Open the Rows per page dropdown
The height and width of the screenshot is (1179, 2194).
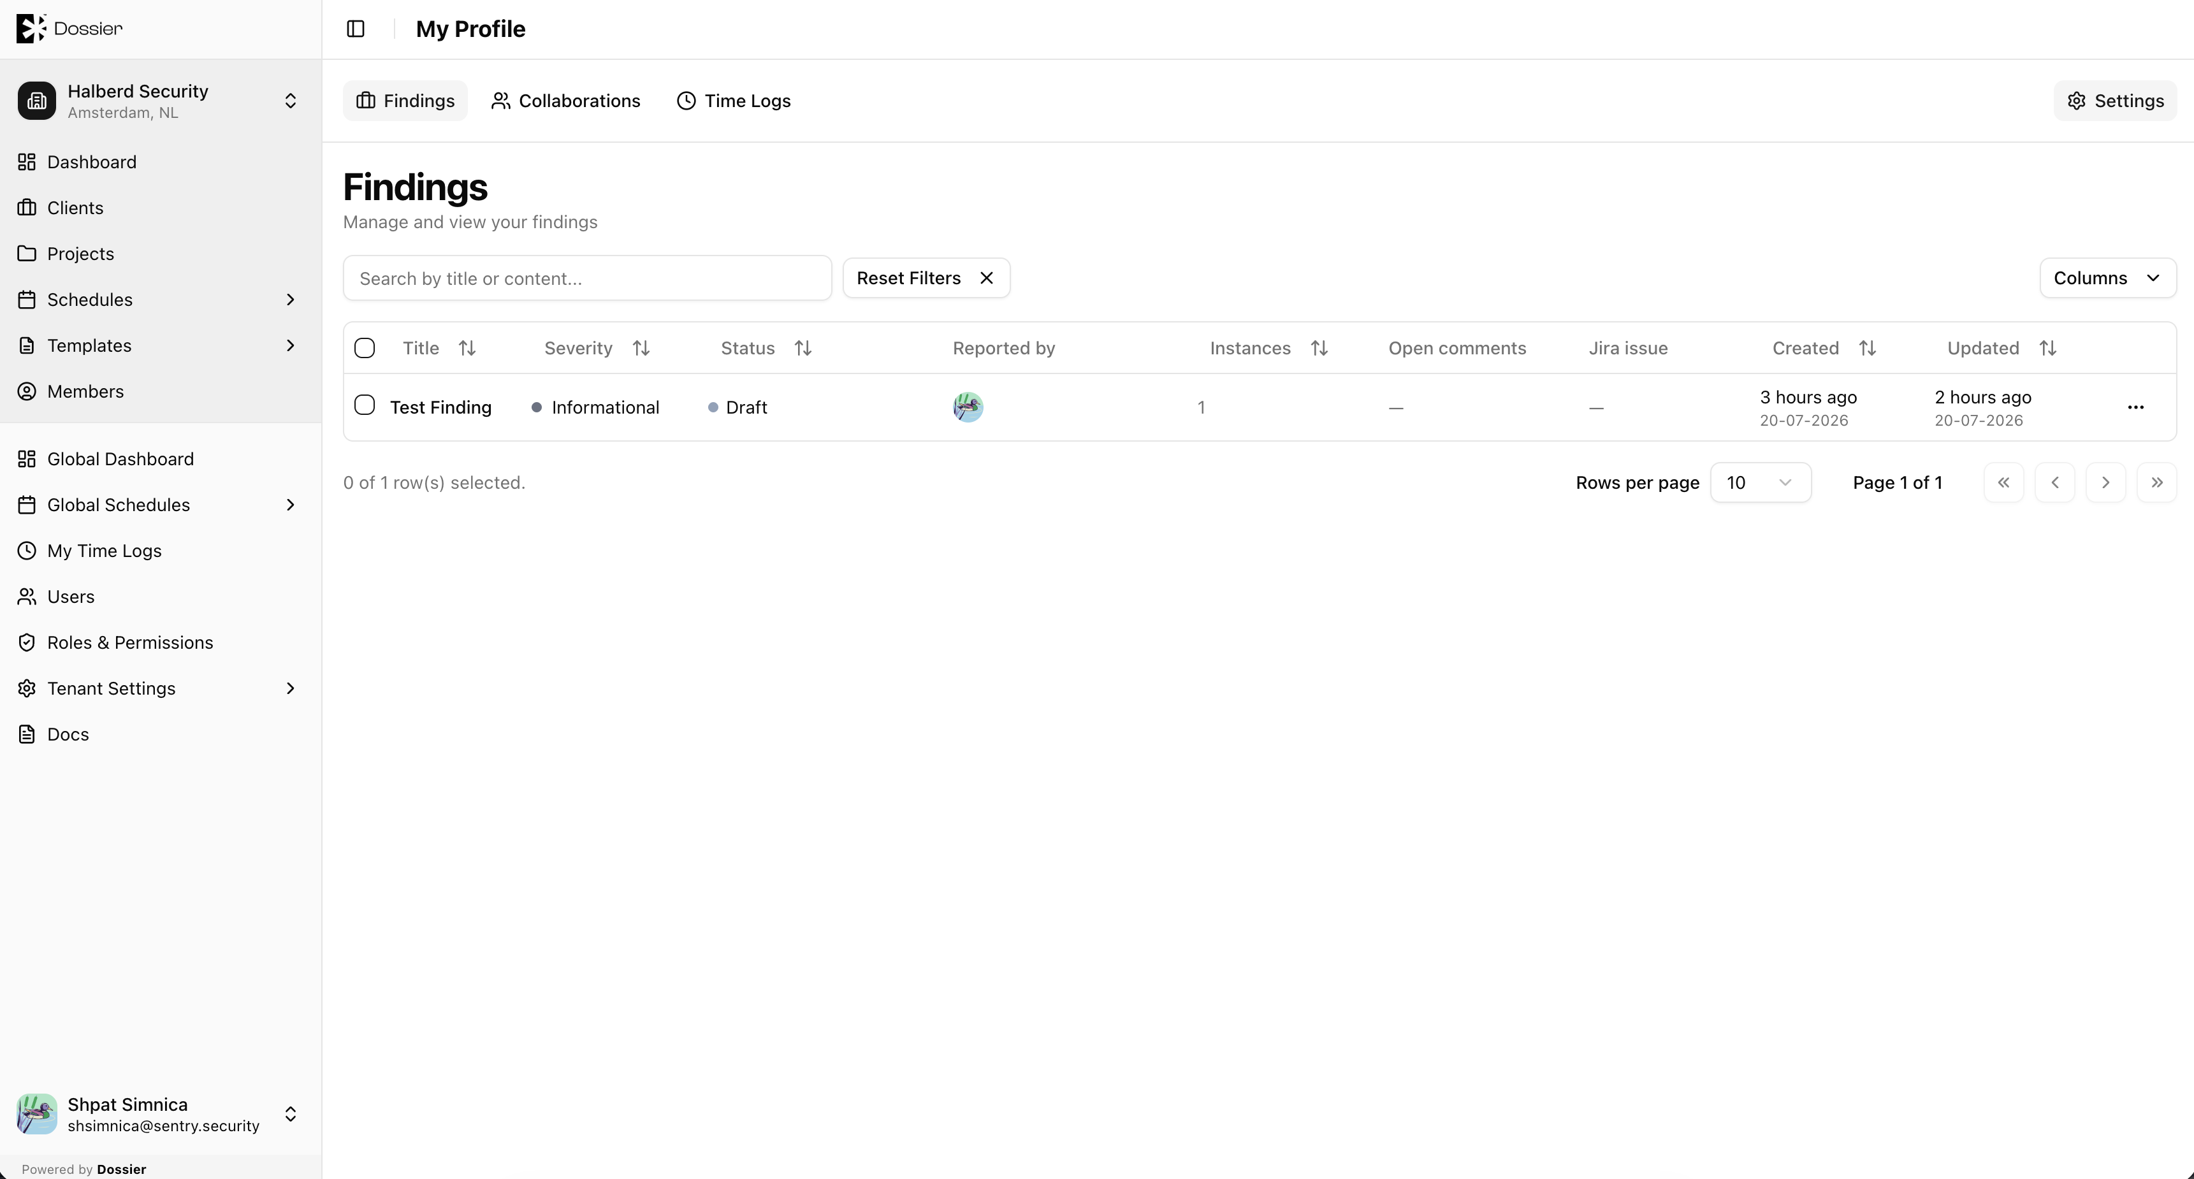1760,482
